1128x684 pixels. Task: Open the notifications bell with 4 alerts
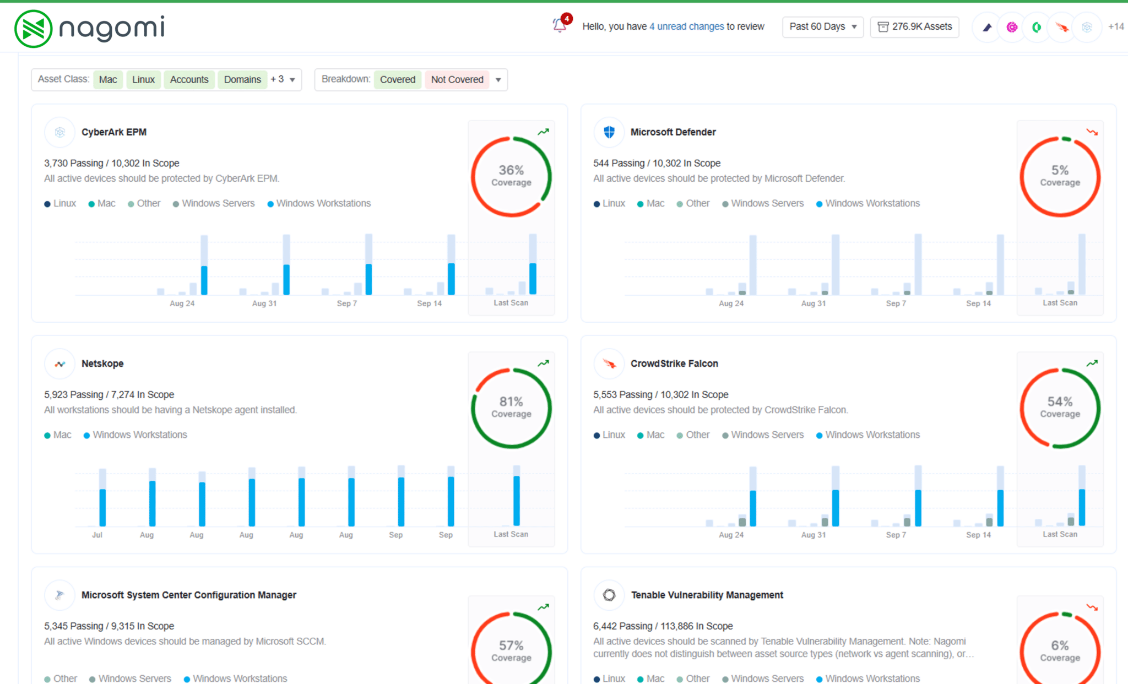557,26
